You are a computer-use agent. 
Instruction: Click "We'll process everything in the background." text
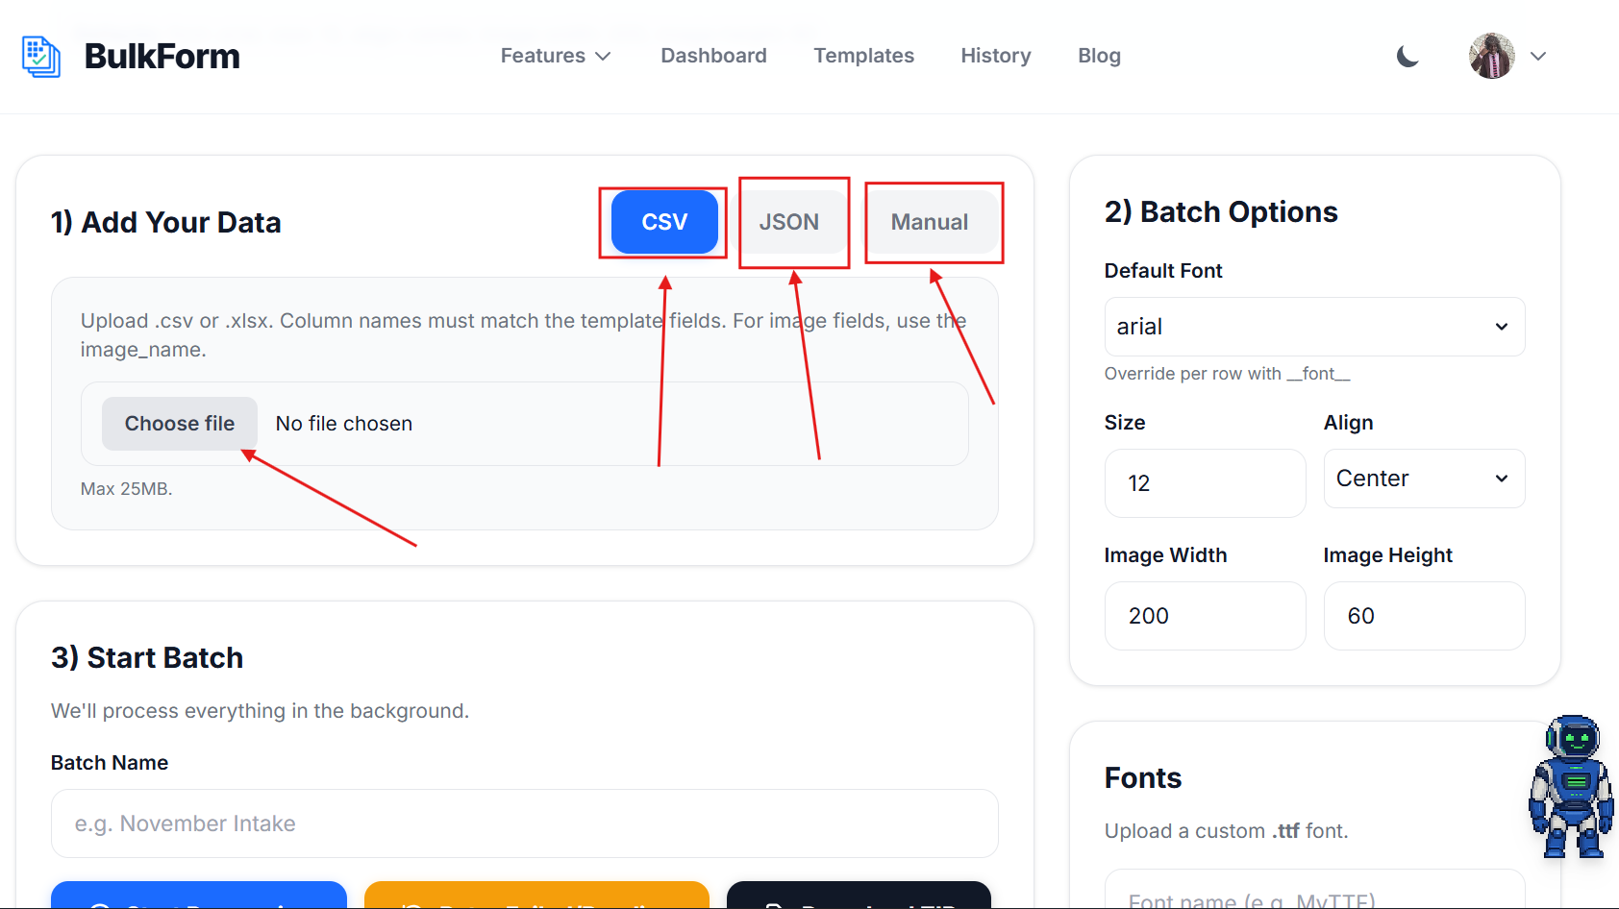click(x=261, y=711)
